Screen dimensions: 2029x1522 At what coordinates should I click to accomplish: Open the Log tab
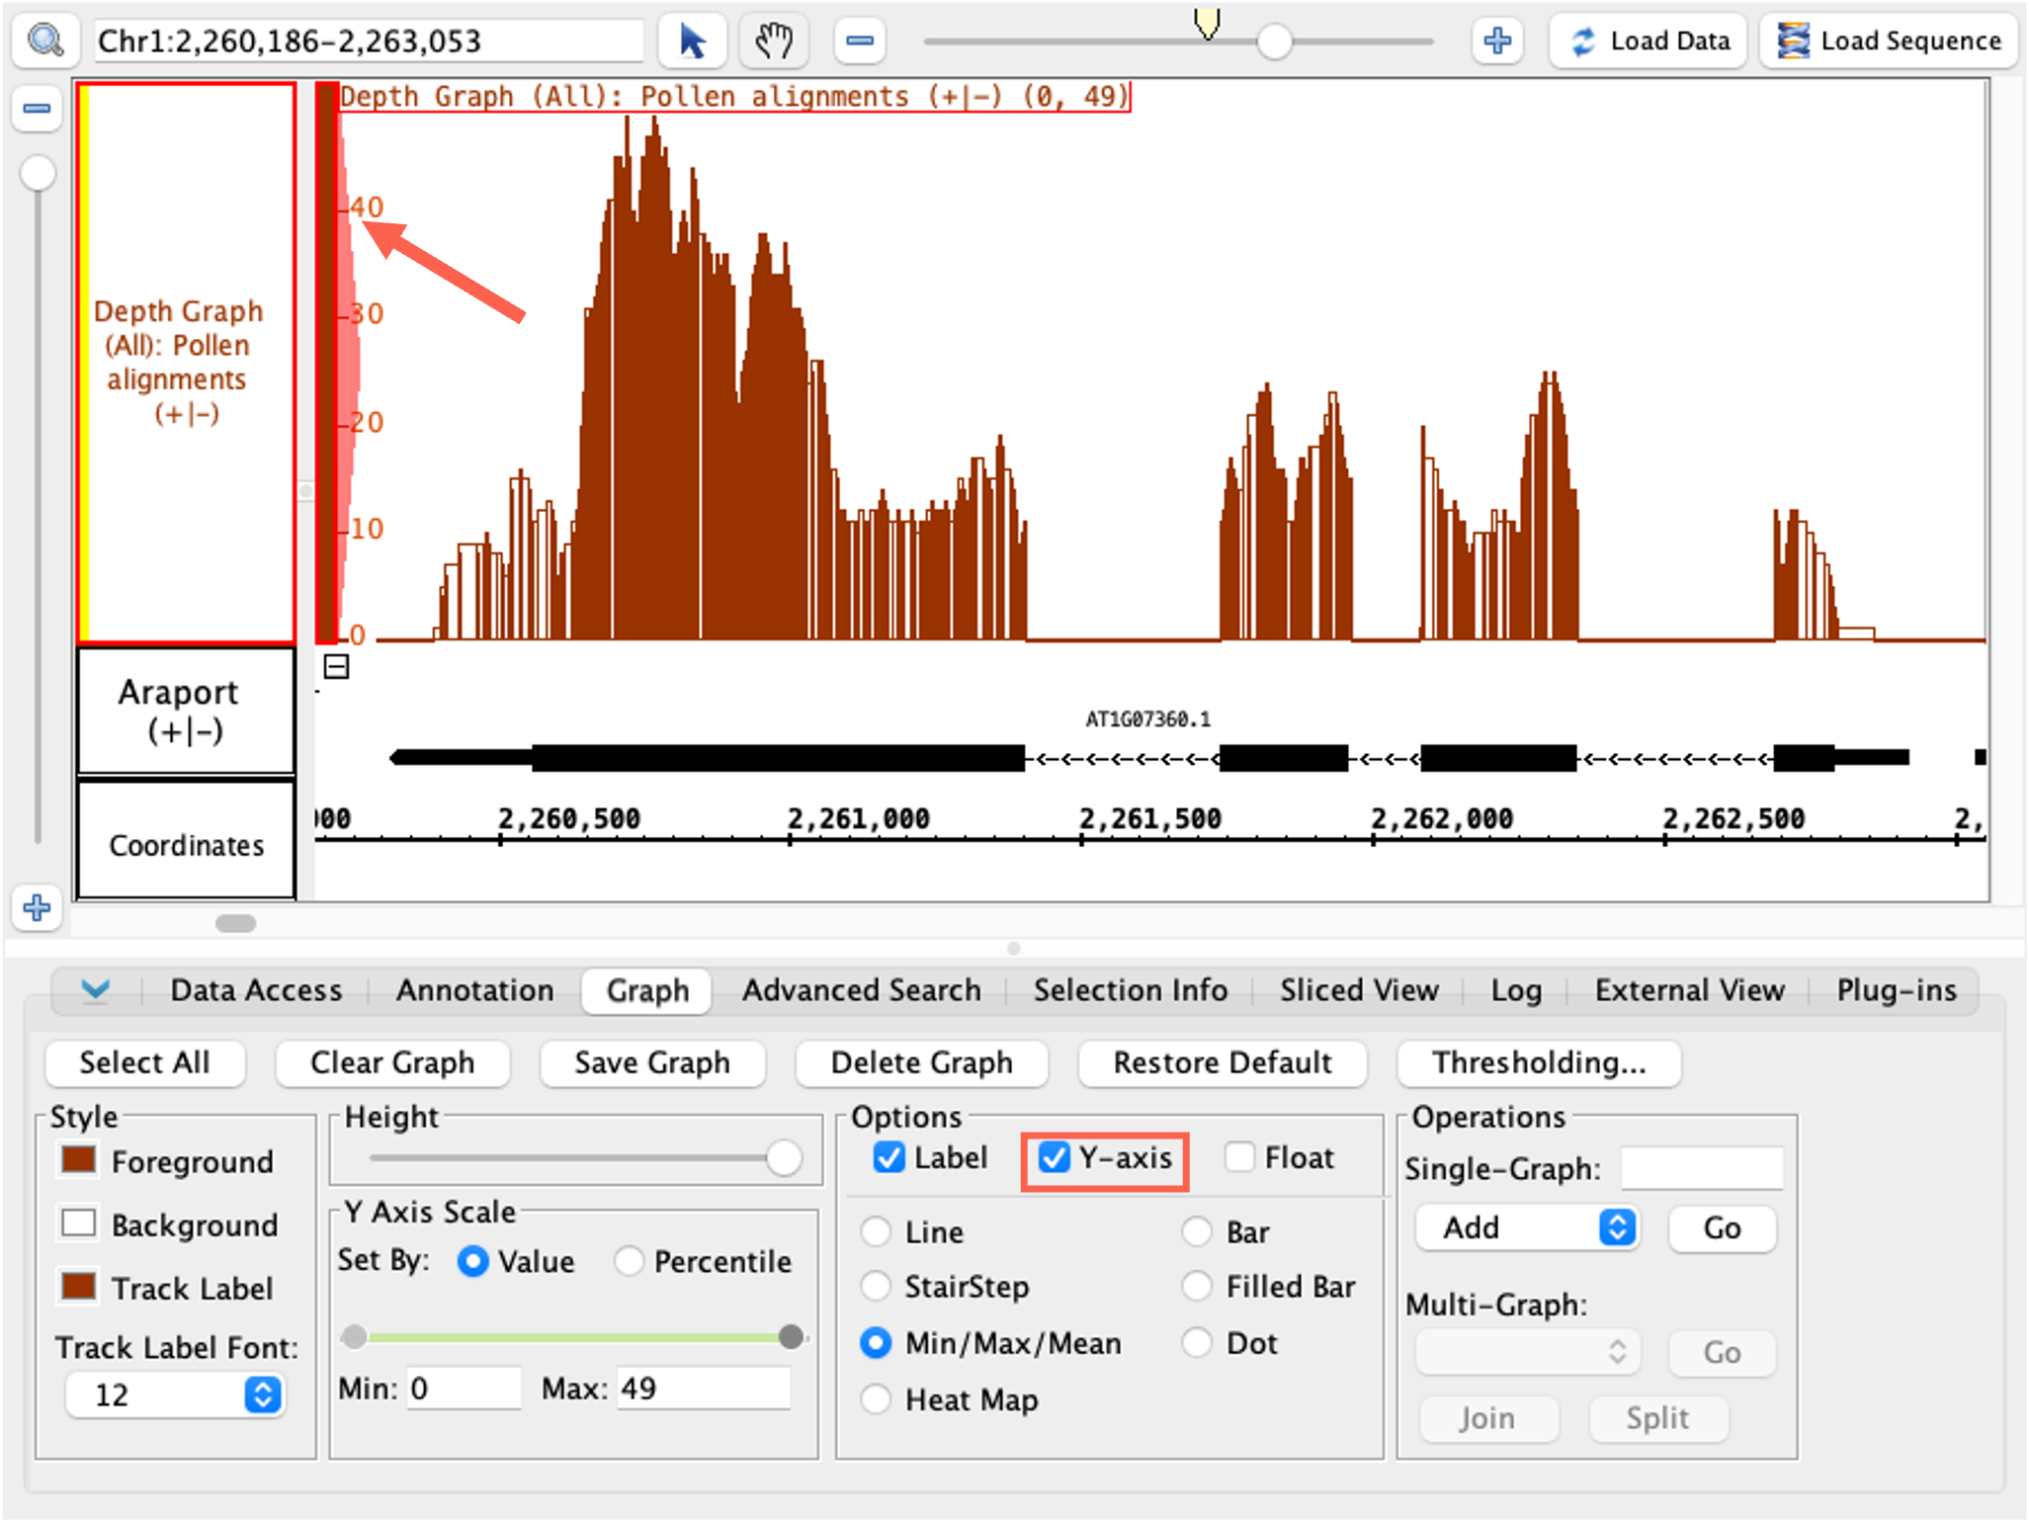click(1516, 990)
